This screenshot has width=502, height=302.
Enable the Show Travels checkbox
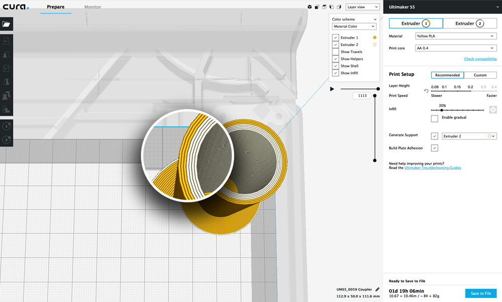click(x=335, y=52)
